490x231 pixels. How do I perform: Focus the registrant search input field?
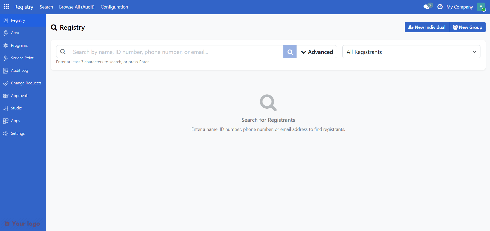point(176,52)
